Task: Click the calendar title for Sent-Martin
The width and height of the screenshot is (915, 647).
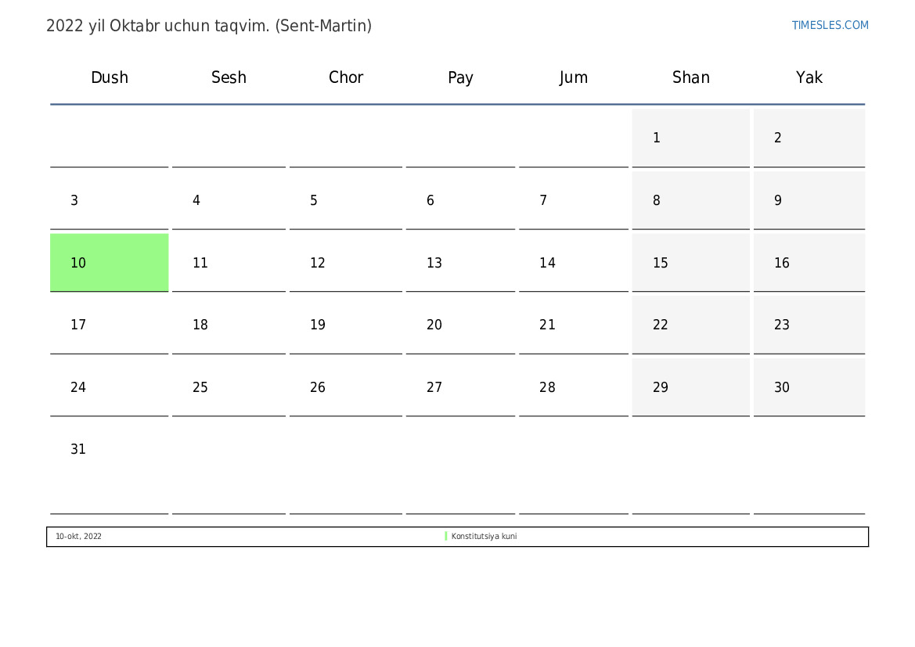Action: pos(209,26)
